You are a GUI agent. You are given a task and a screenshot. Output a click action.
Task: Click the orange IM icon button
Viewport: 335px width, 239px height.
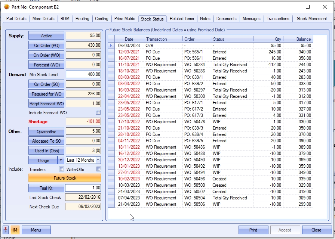click(x=15, y=230)
